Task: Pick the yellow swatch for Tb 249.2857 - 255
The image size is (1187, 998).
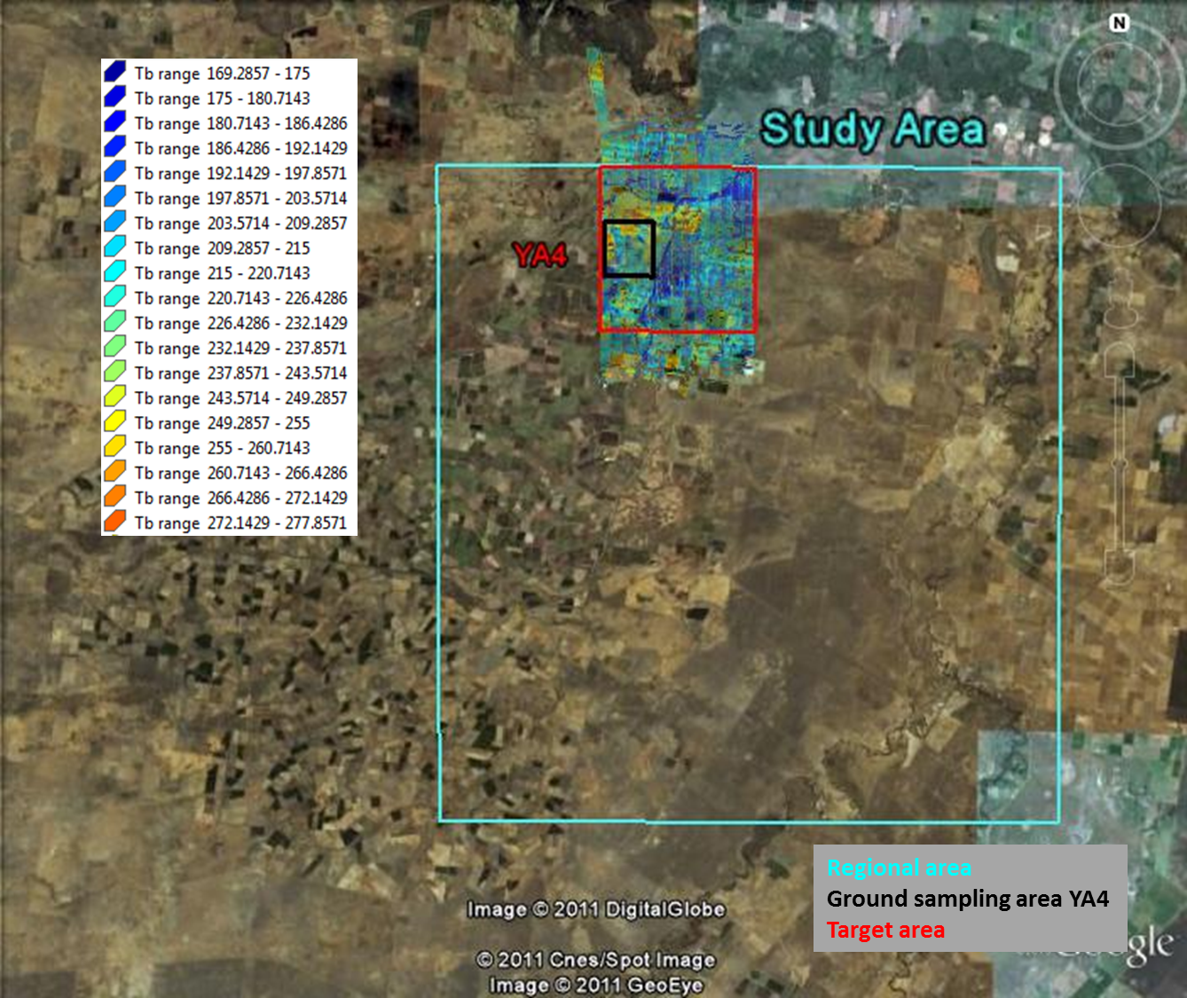Action: pyautogui.click(x=115, y=422)
